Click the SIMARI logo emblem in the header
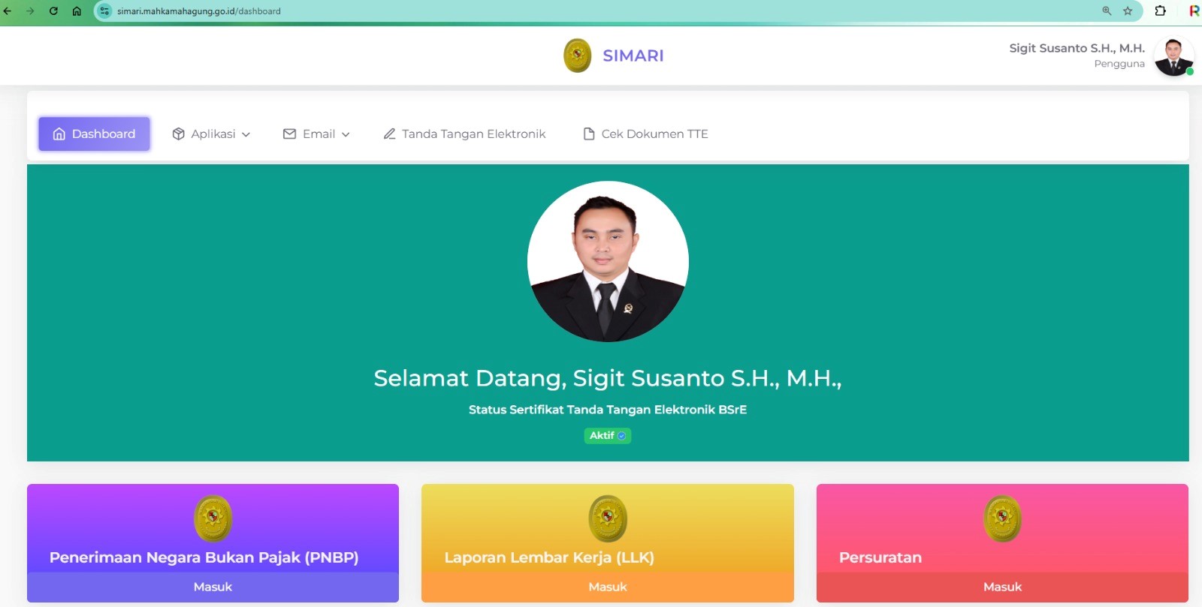The height and width of the screenshot is (607, 1202). [577, 56]
